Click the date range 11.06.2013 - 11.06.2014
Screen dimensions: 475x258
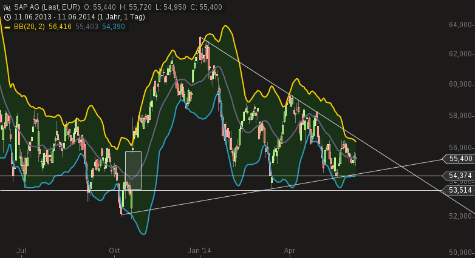pyautogui.click(x=54, y=17)
